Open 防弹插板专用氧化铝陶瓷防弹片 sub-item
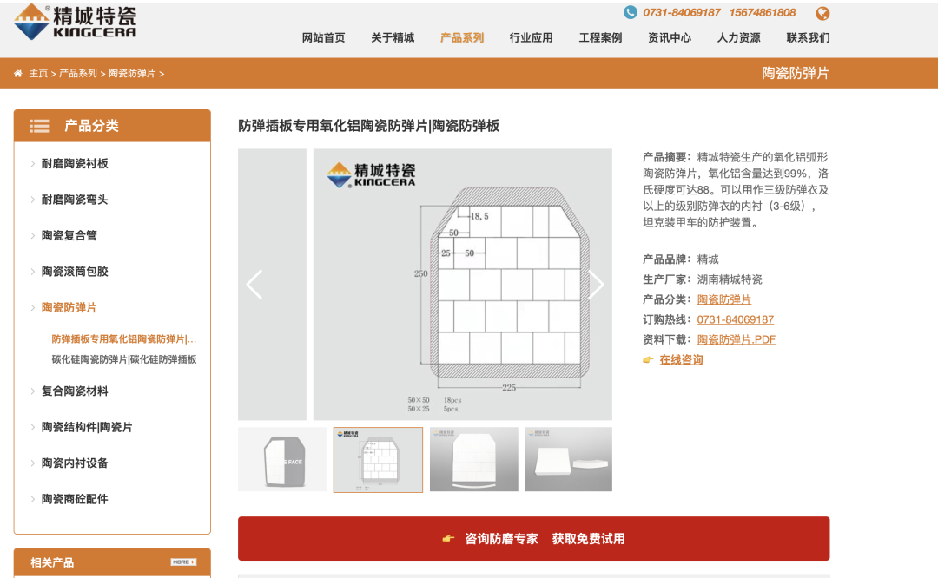 [x=124, y=339]
